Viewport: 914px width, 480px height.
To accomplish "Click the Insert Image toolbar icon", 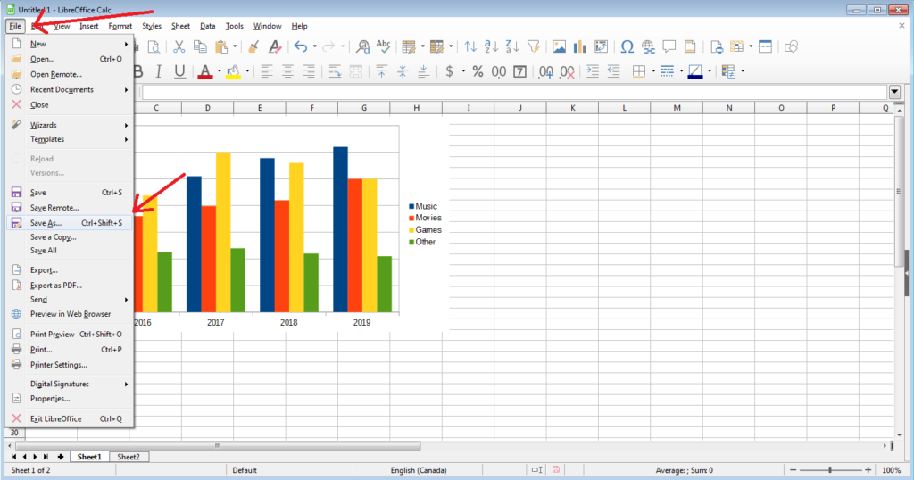I will [559, 46].
